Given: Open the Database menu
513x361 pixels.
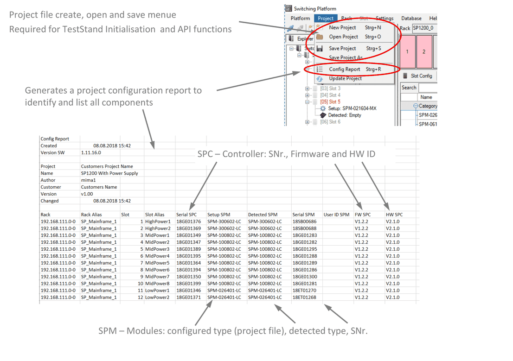Looking at the screenshot, I should (411, 19).
